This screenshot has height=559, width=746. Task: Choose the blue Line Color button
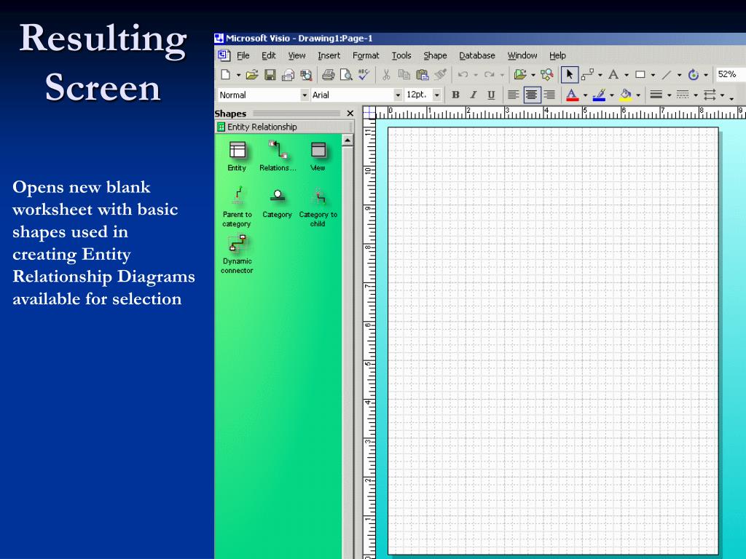click(x=599, y=95)
